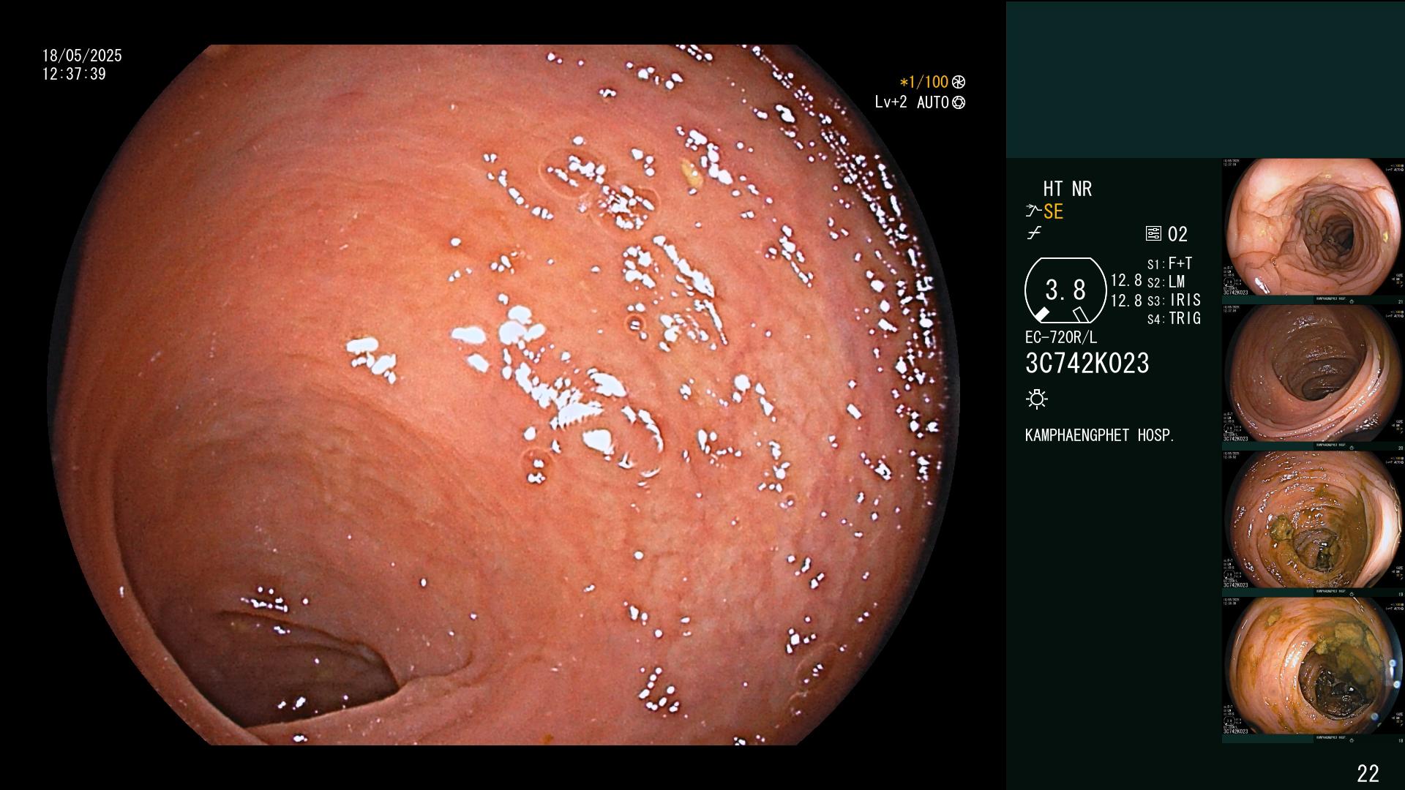Image resolution: width=1405 pixels, height=790 pixels.
Task: Click the shutter speed icon next to 1/100
Action: pos(959,82)
